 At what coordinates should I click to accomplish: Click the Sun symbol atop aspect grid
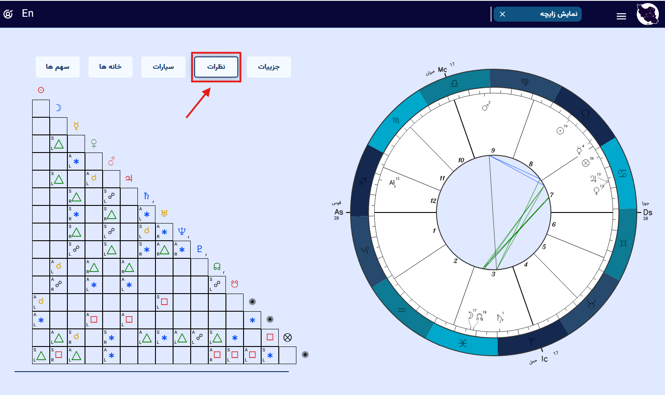(x=41, y=90)
